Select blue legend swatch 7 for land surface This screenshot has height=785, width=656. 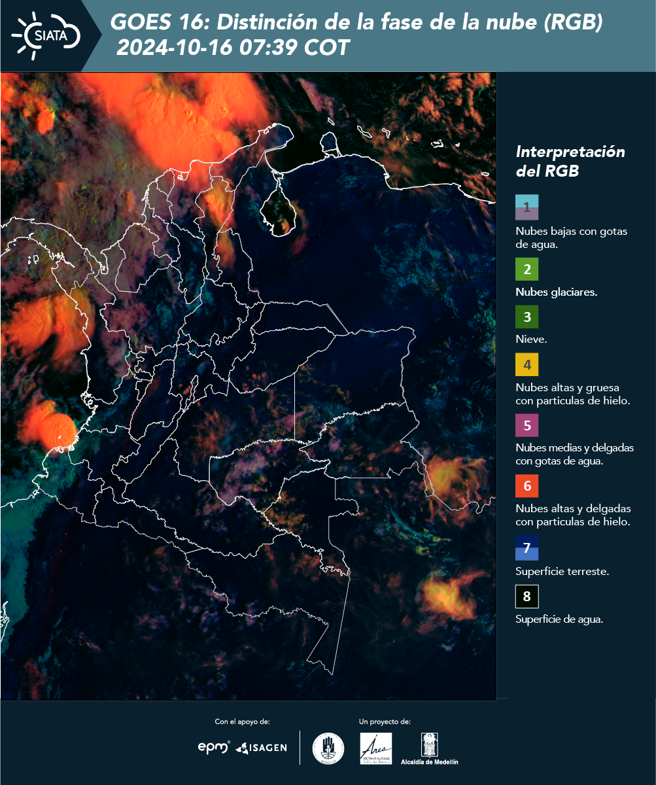[x=527, y=548]
